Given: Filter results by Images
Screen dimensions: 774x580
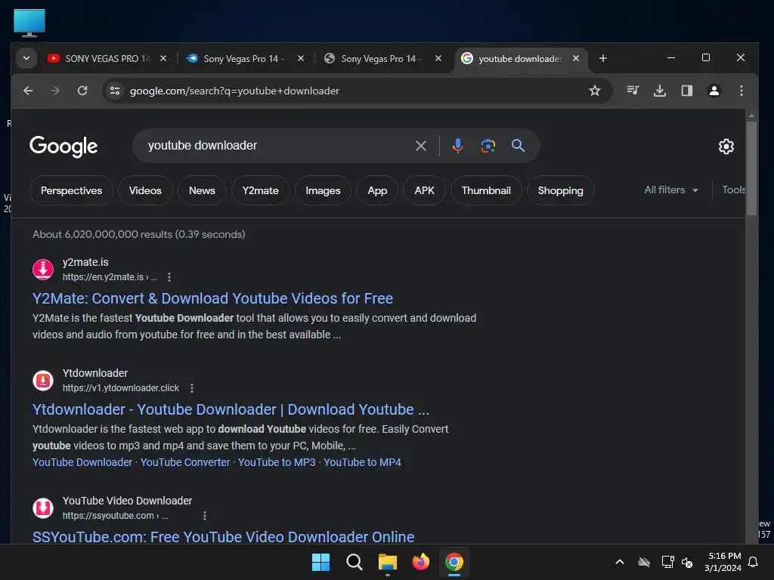Looking at the screenshot, I should [323, 190].
